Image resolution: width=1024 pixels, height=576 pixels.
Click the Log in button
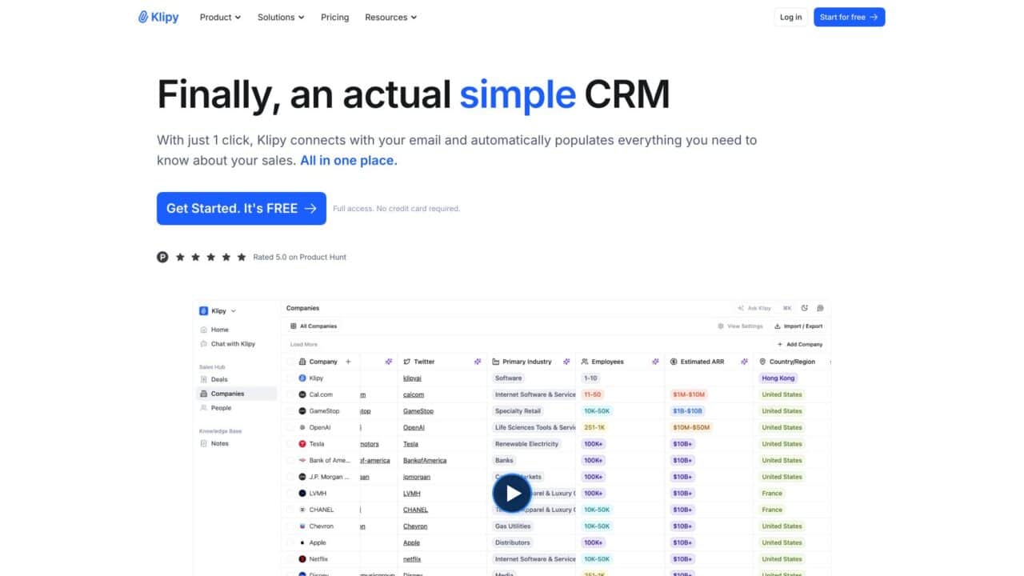[790, 17]
